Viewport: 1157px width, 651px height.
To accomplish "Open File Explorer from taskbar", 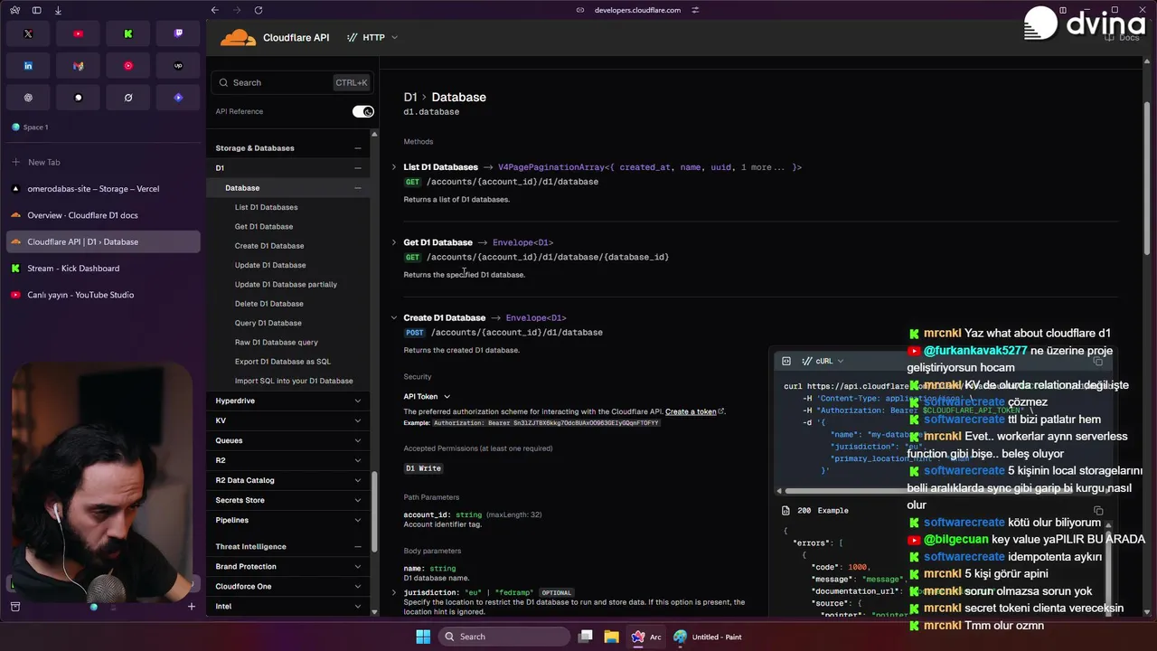I will 611,637.
